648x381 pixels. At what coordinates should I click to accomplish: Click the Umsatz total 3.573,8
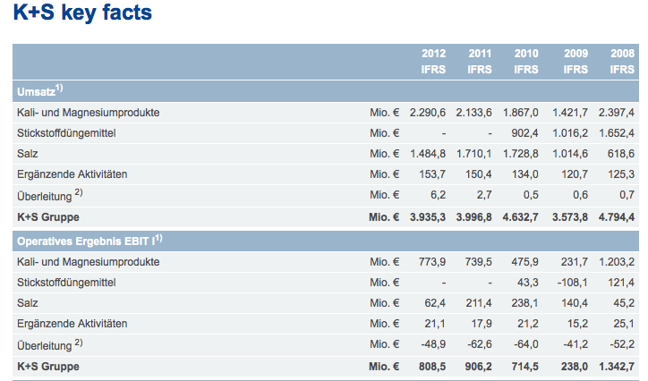(x=570, y=217)
